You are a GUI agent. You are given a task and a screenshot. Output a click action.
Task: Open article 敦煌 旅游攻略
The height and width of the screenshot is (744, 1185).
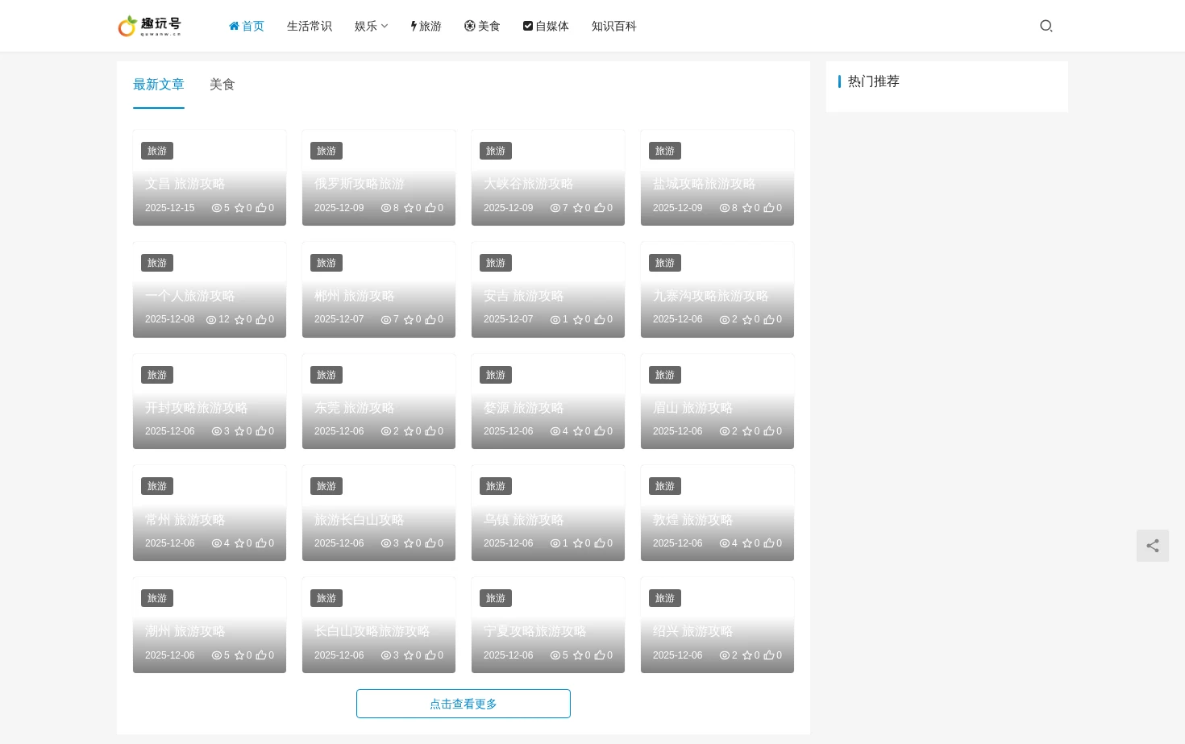point(692,521)
